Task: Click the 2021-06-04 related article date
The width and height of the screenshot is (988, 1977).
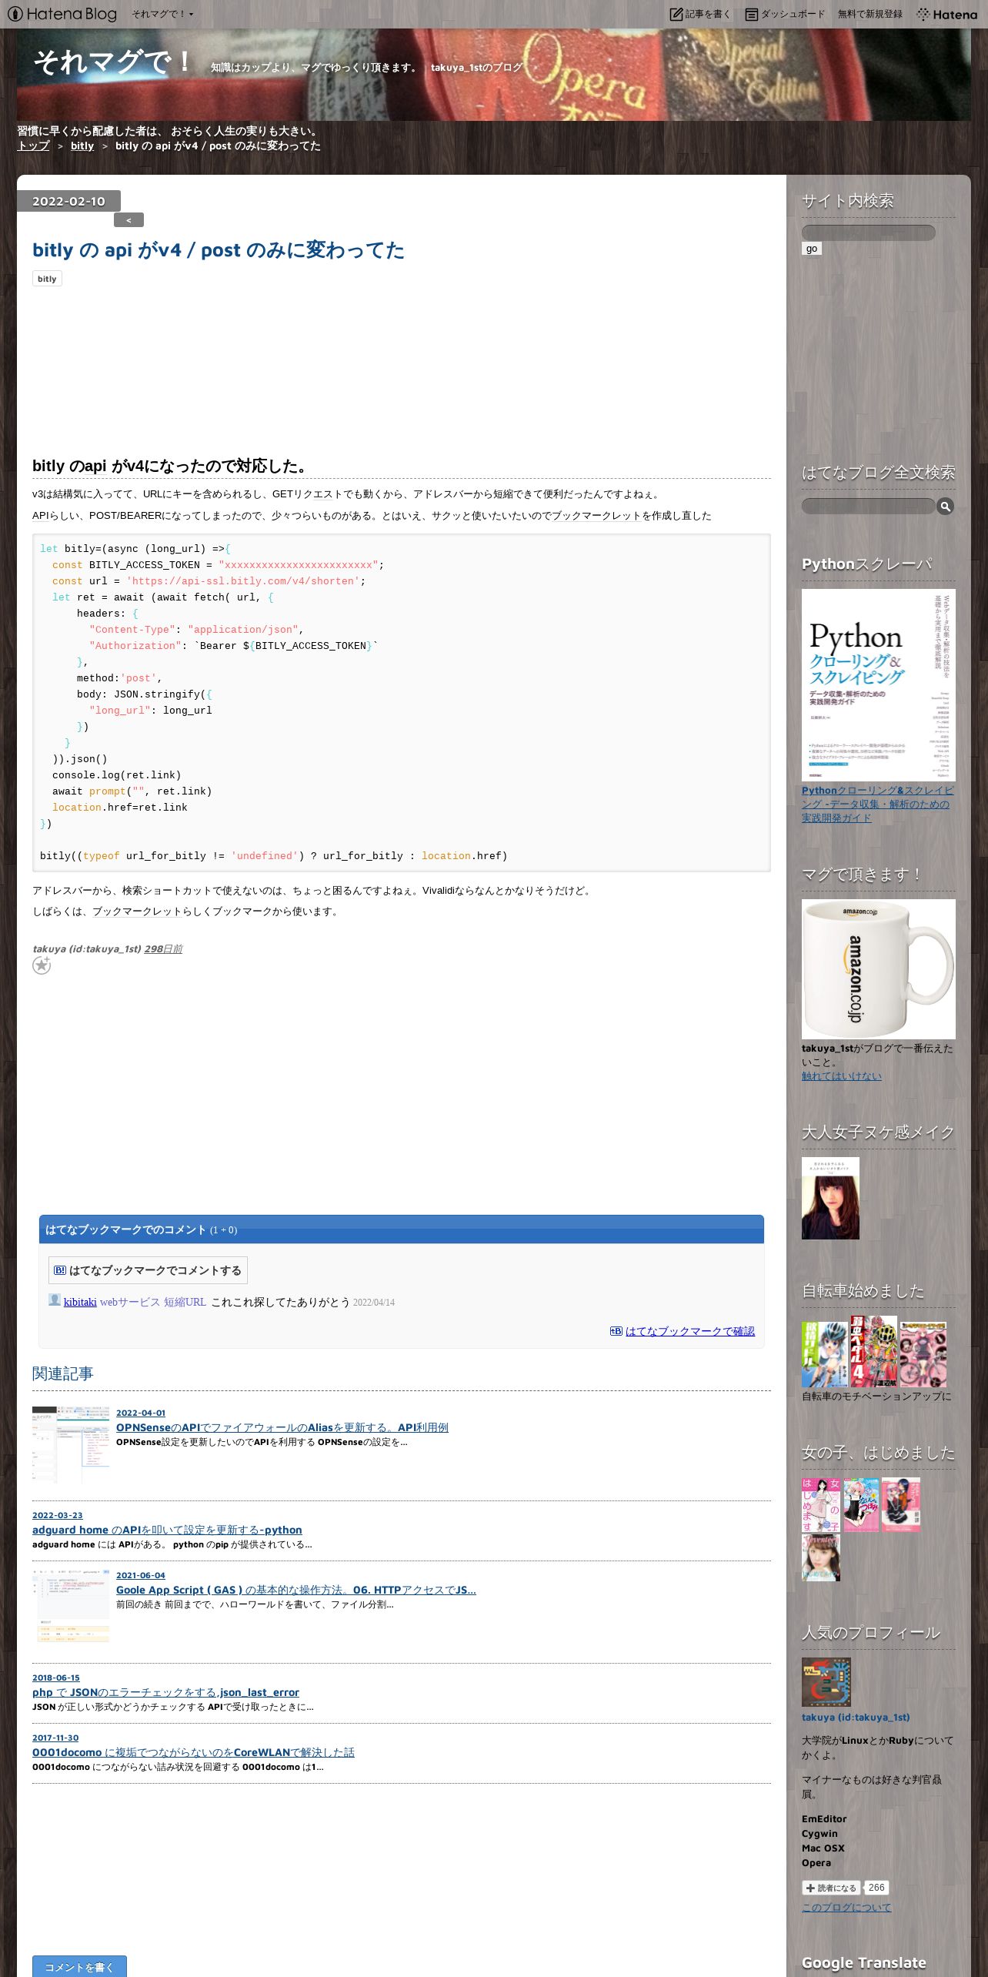Action: (x=141, y=1575)
